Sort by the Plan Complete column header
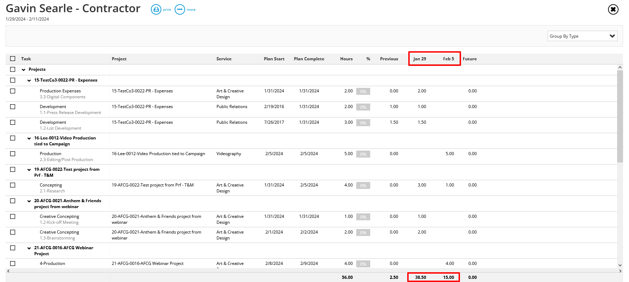The width and height of the screenshot is (629, 282). click(309, 59)
